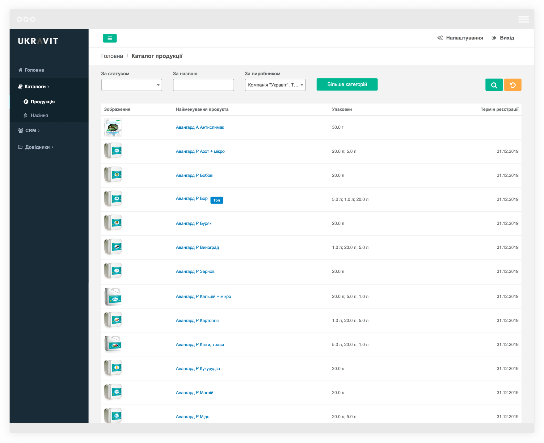Select Продукція in the sidebar

pyautogui.click(x=43, y=102)
